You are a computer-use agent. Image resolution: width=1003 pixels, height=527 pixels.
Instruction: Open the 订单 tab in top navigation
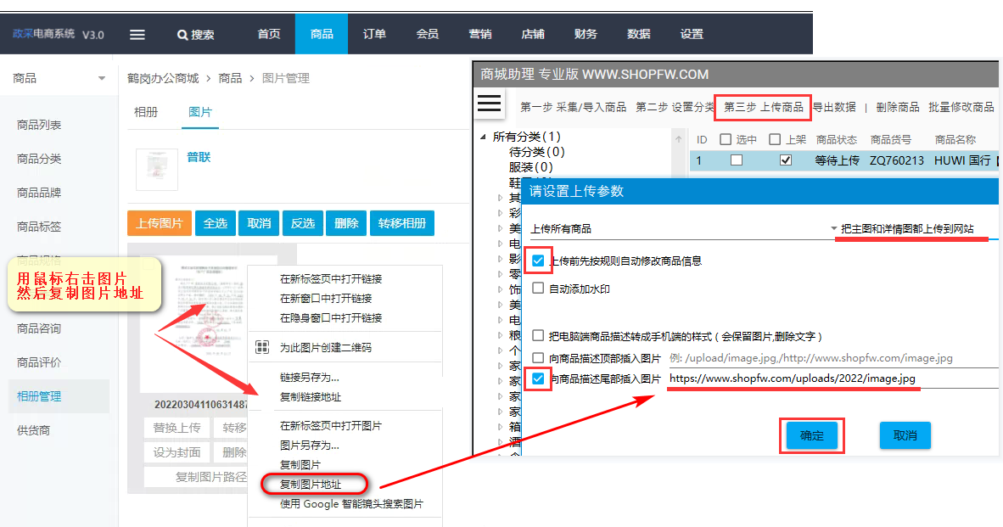coord(374,34)
